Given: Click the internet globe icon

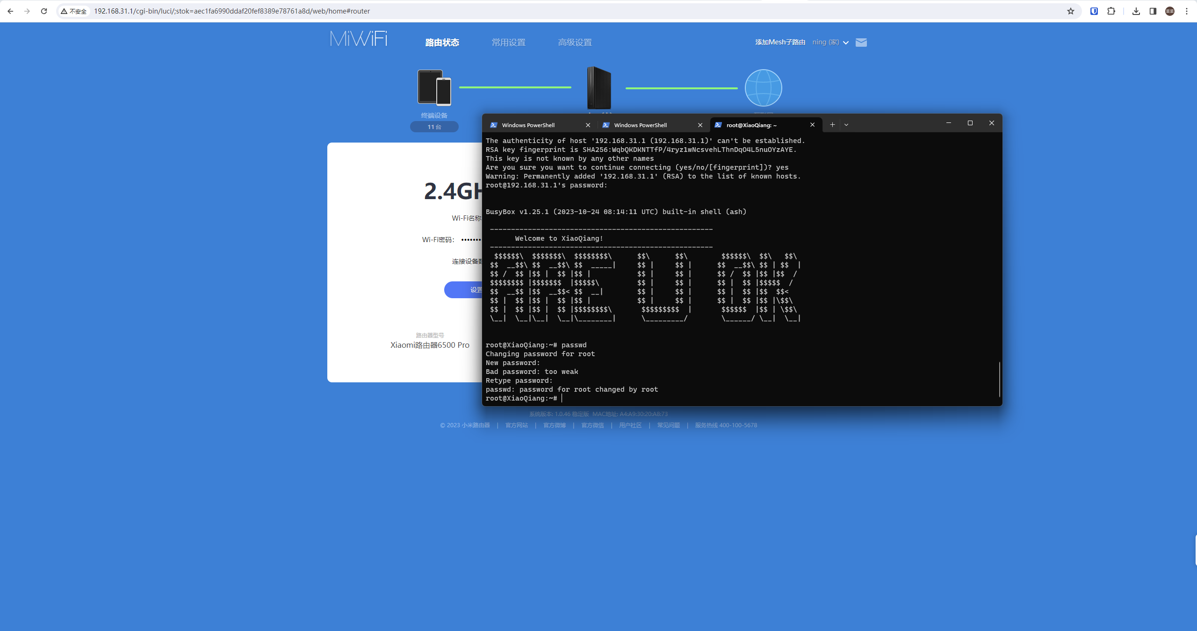Looking at the screenshot, I should click(x=763, y=88).
